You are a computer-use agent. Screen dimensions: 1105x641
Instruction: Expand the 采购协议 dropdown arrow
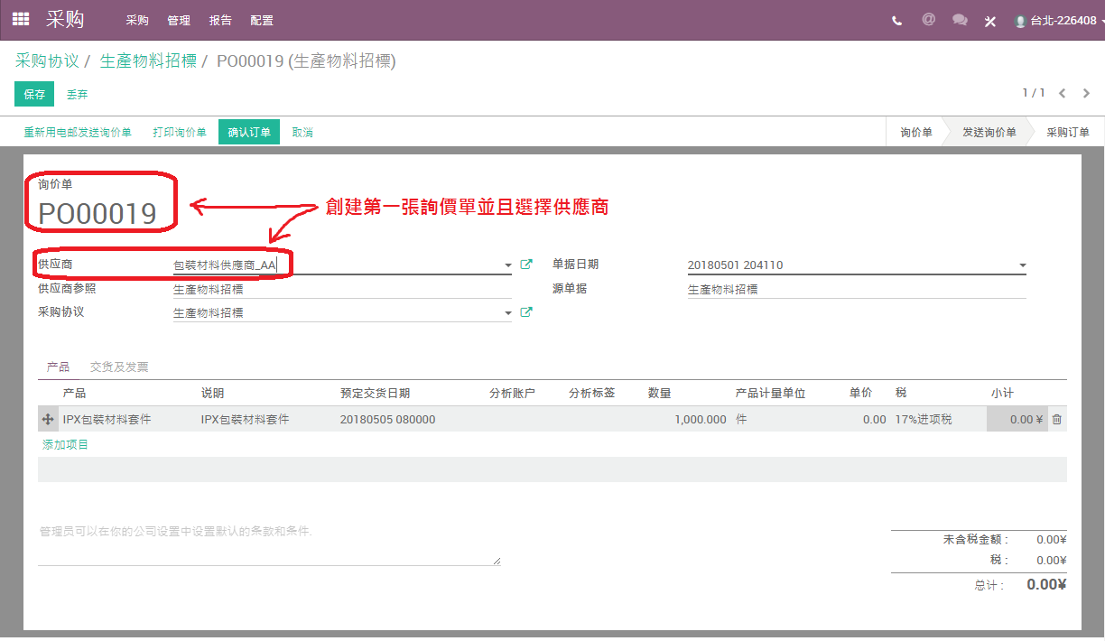508,314
